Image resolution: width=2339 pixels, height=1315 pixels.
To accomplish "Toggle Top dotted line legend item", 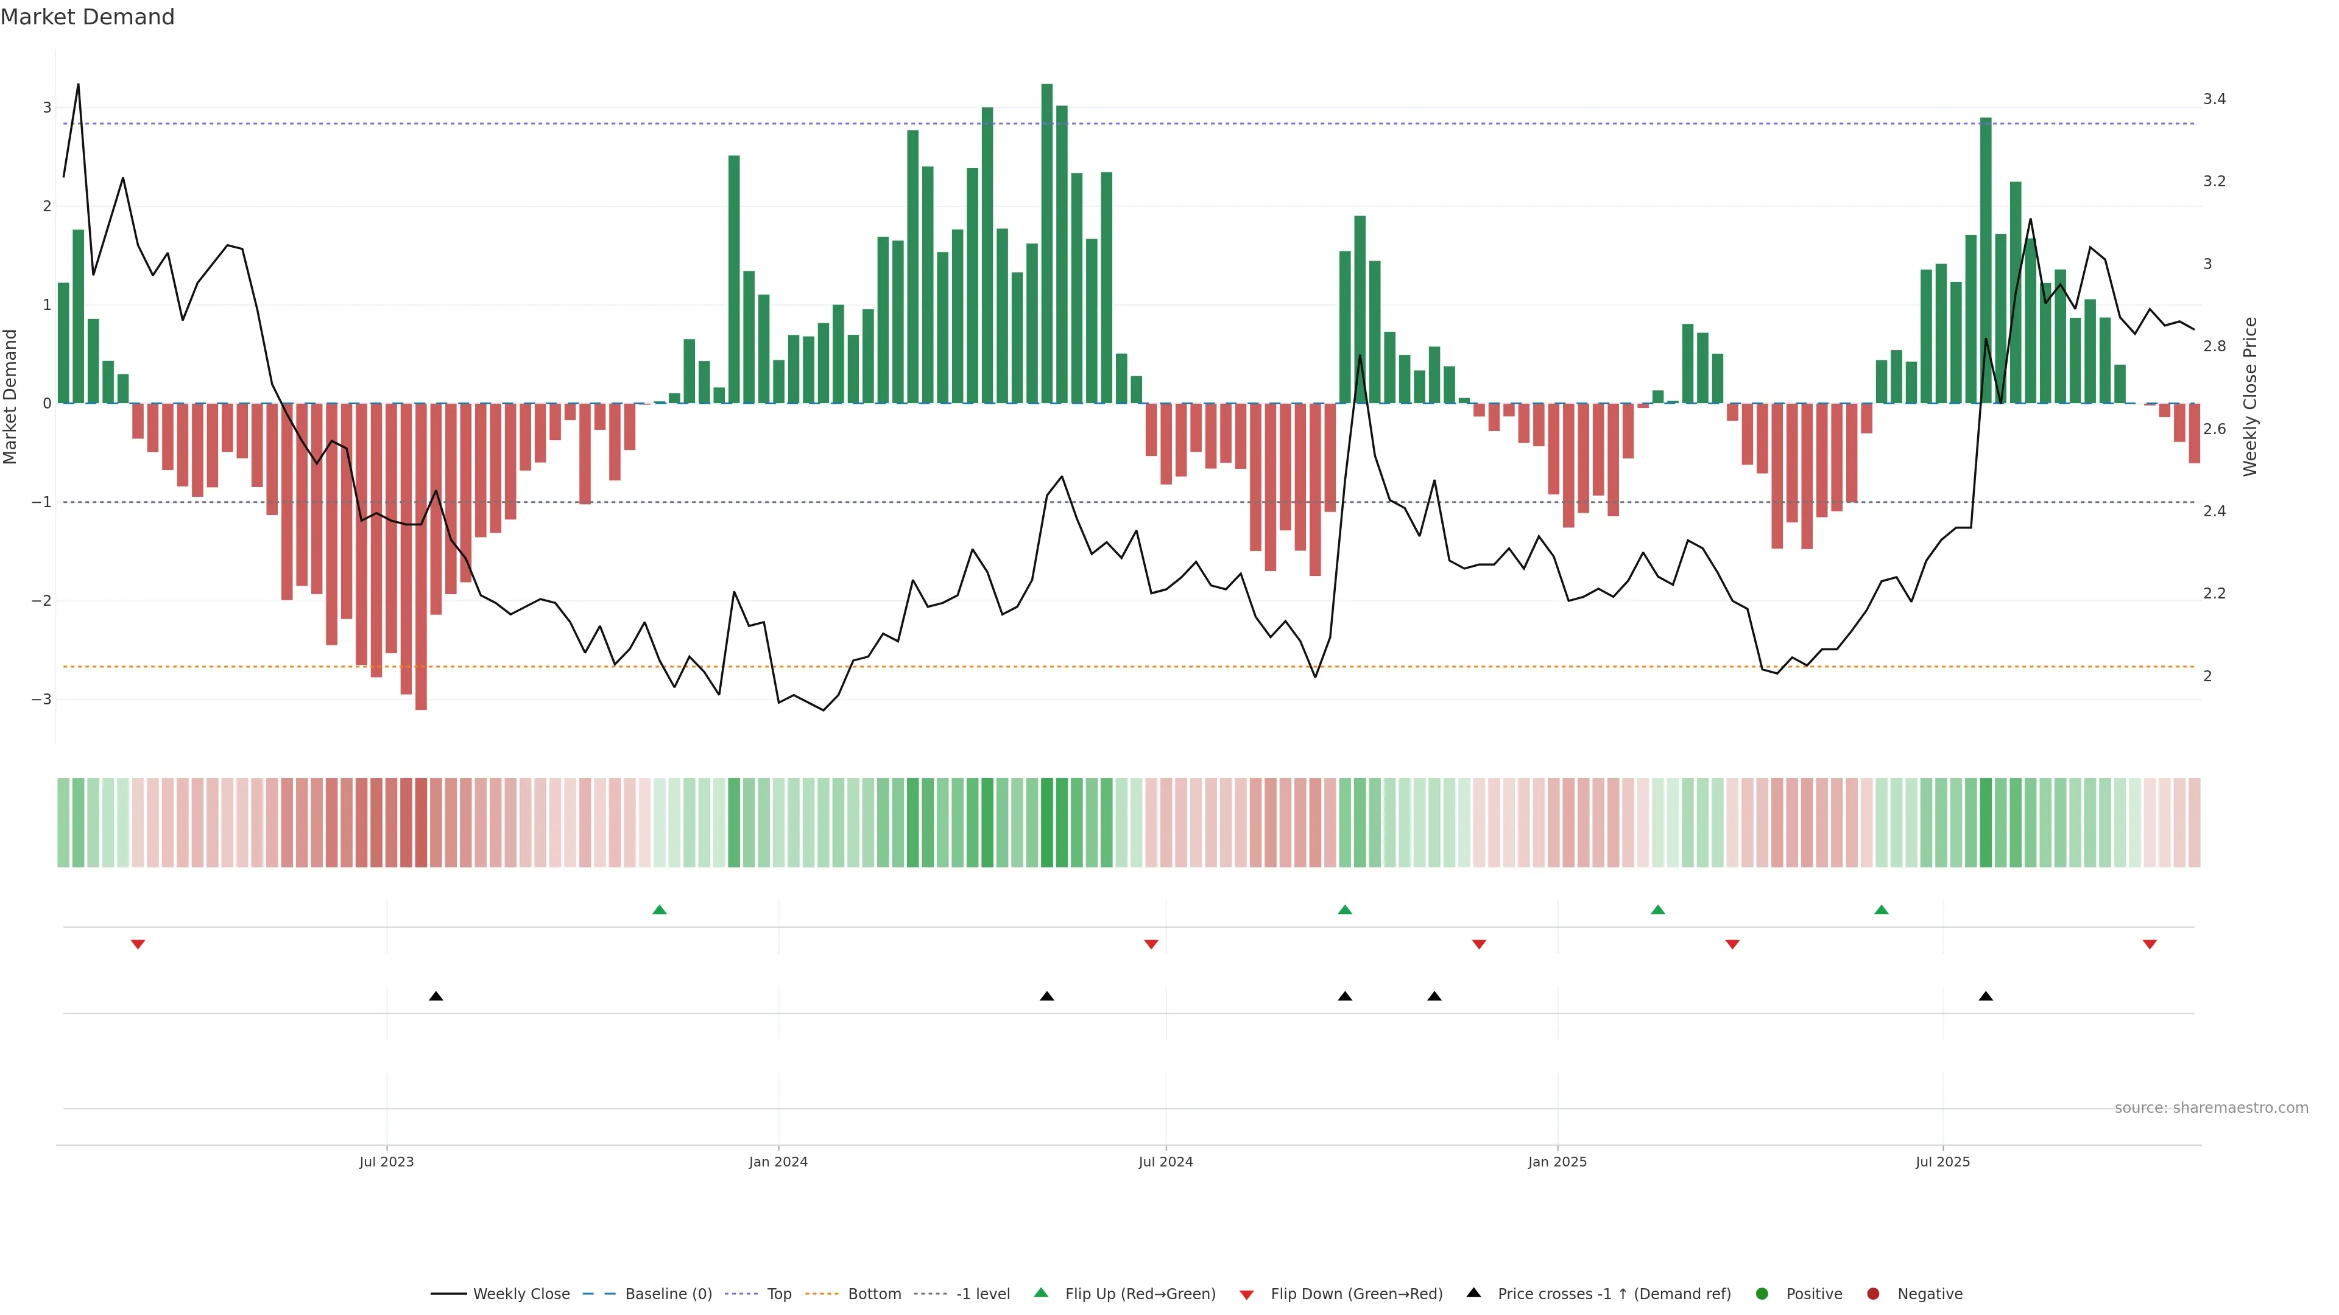I will (778, 1294).
